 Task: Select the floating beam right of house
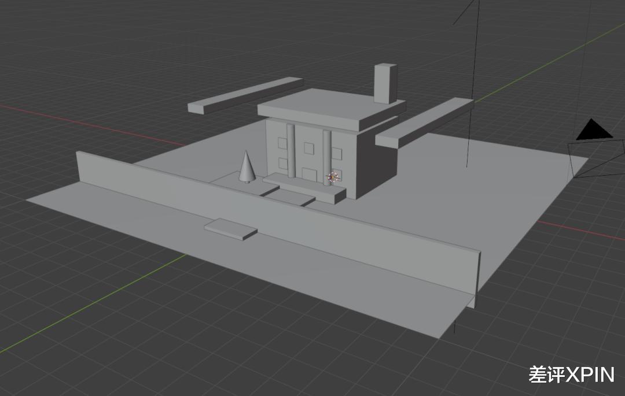pos(425,122)
